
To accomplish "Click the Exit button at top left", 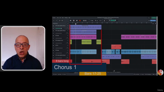I will (x=54, y=18).
